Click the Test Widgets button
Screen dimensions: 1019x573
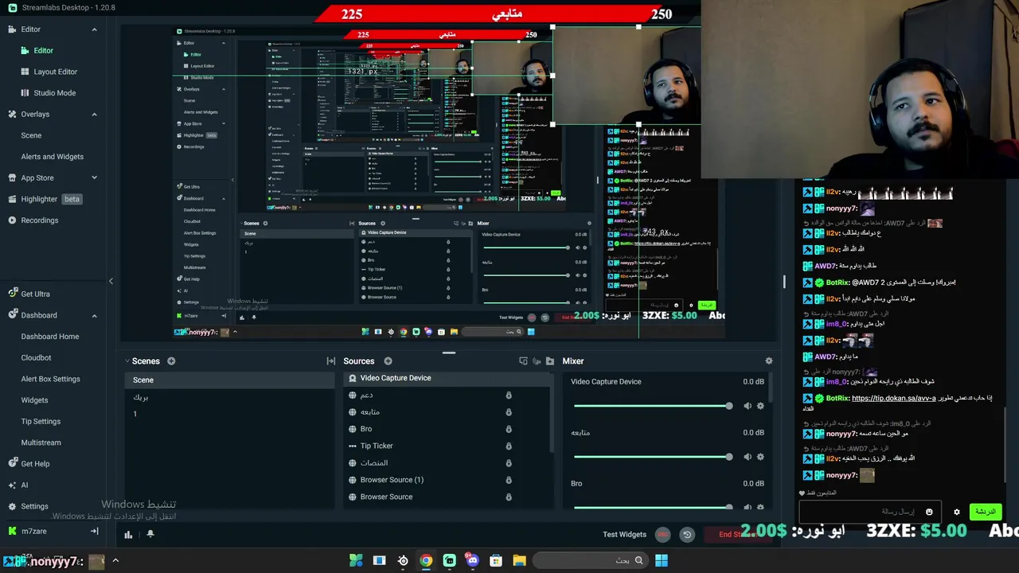624,535
